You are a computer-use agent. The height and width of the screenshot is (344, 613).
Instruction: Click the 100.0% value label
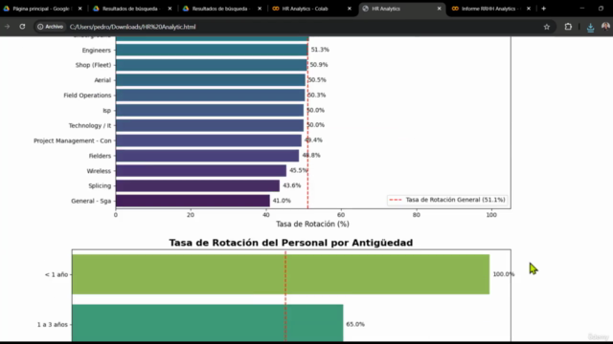(x=504, y=274)
